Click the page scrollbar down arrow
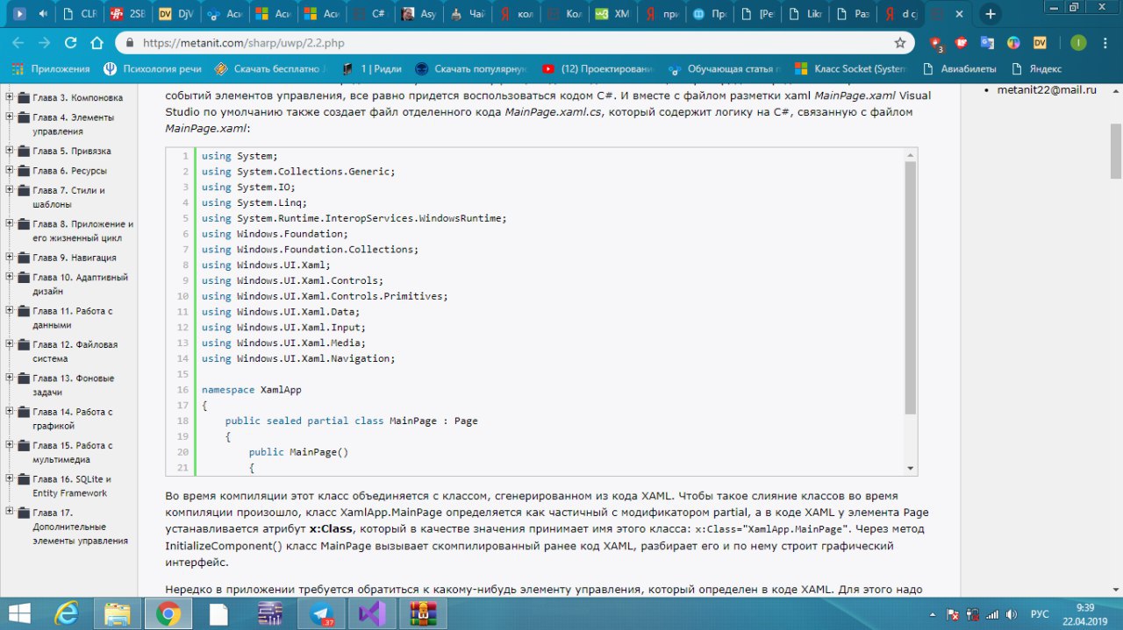Screen dimensions: 1123x630 tap(1116, 591)
